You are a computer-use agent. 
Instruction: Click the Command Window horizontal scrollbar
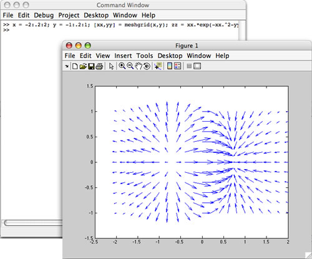click(x=33, y=223)
